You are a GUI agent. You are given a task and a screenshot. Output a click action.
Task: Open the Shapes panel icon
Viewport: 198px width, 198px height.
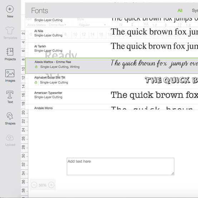[10, 116]
